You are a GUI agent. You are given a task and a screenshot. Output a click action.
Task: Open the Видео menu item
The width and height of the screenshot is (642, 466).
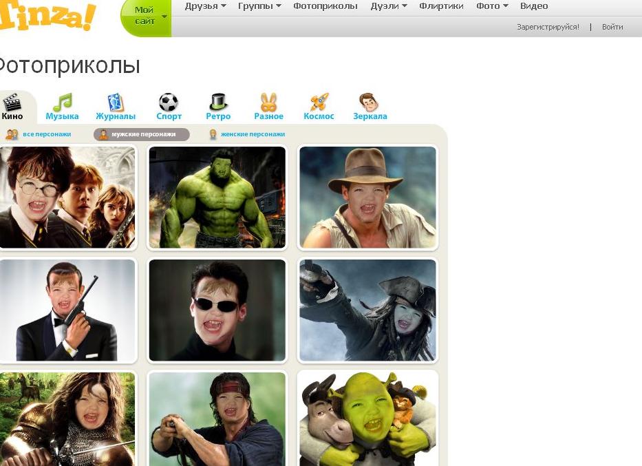tap(534, 6)
